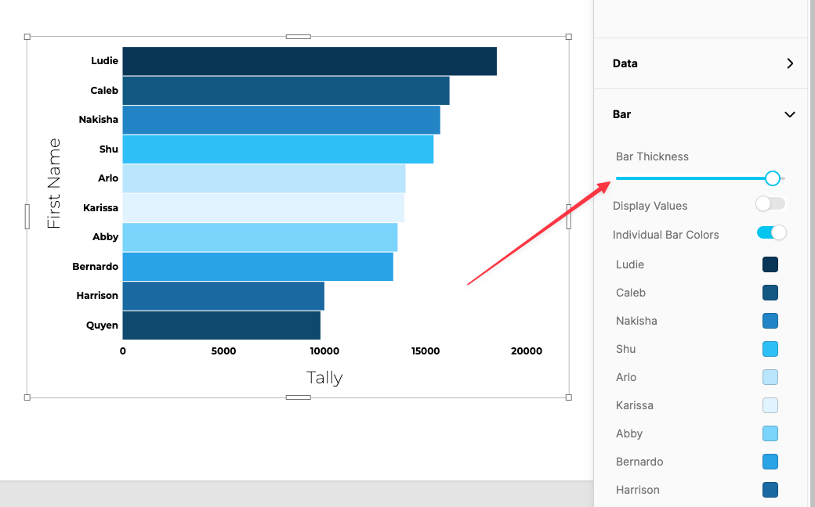Select the Tally axis label
Image resolution: width=815 pixels, height=507 pixels.
tap(325, 377)
